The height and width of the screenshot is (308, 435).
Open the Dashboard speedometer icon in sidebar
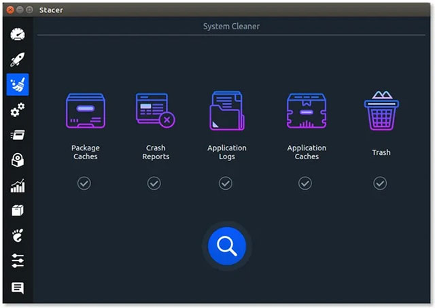(x=18, y=35)
